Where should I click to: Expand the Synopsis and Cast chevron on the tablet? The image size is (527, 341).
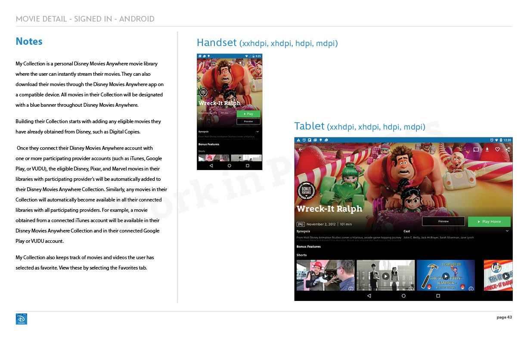point(507,231)
